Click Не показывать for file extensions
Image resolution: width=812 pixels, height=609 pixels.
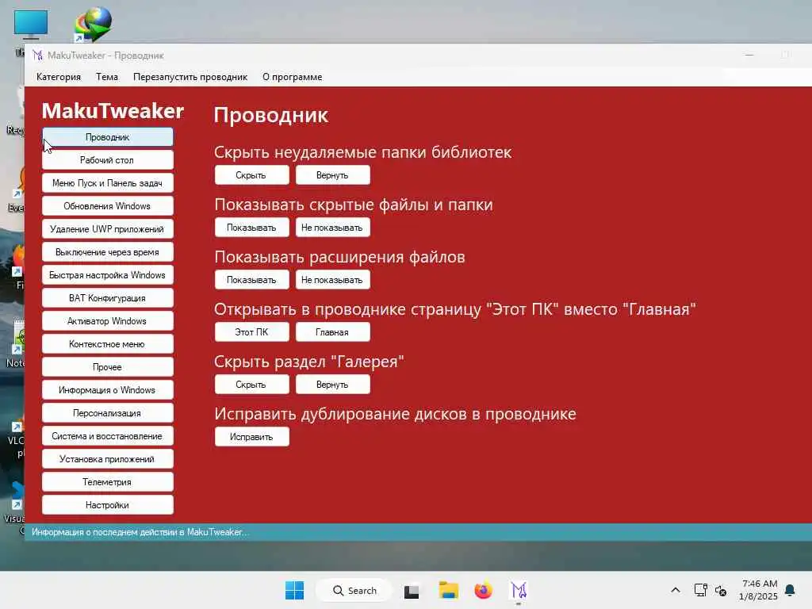(332, 280)
